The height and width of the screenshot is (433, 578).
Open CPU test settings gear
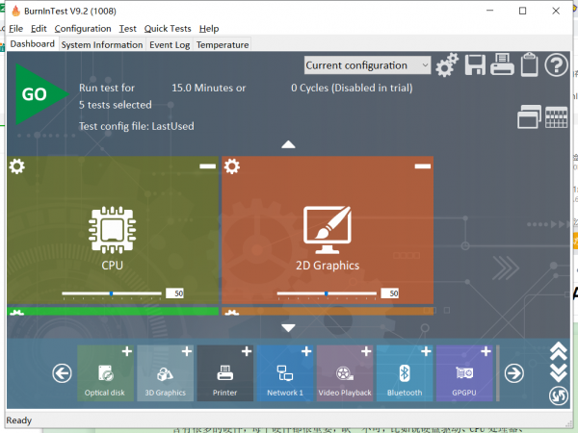click(x=17, y=166)
